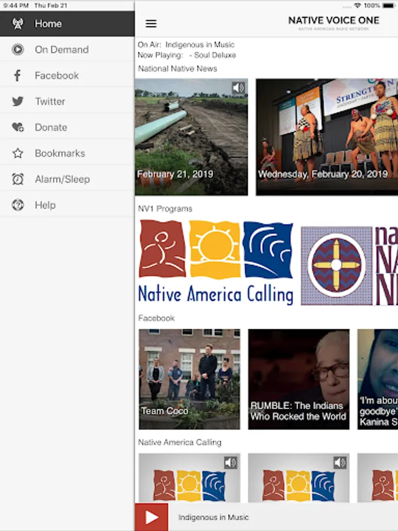
Task: Tap 'On Air: Indigenous in Music' text
Action: [186, 45]
